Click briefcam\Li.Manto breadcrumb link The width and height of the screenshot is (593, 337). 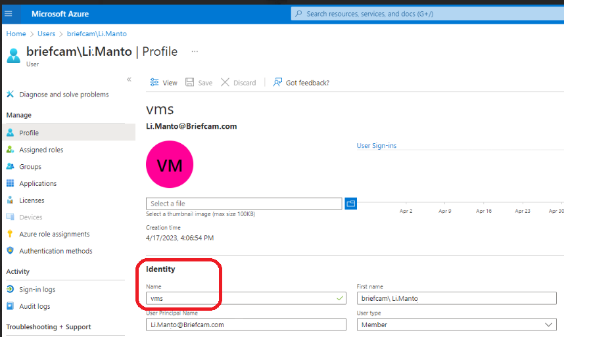point(97,34)
